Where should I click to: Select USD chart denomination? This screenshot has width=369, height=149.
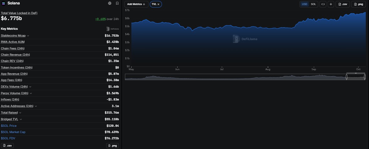coord(304,4)
